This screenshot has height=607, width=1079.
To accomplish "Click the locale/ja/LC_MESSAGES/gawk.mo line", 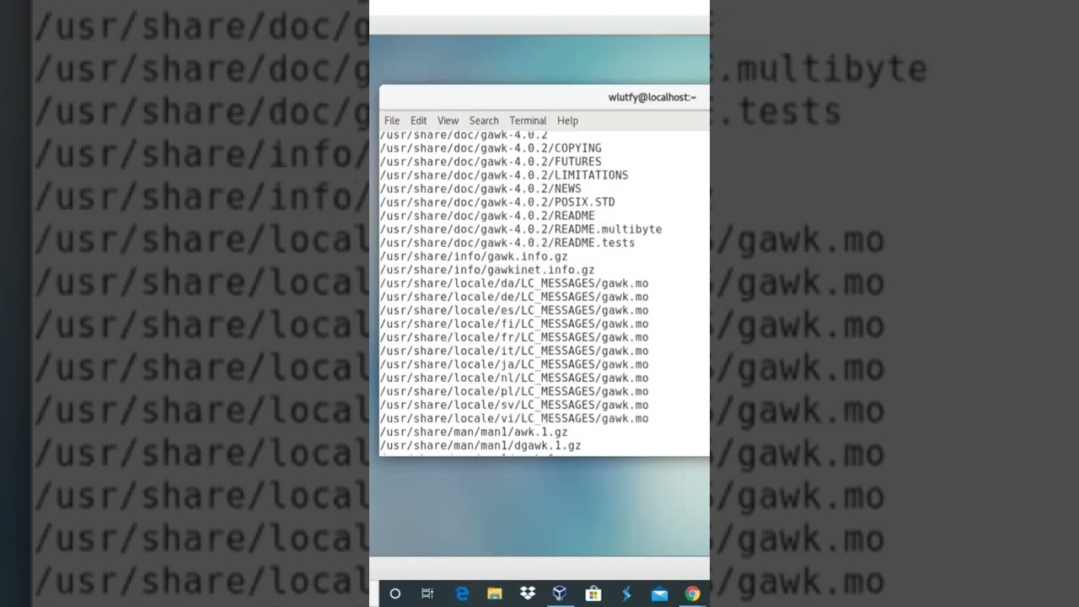I will tap(514, 364).
